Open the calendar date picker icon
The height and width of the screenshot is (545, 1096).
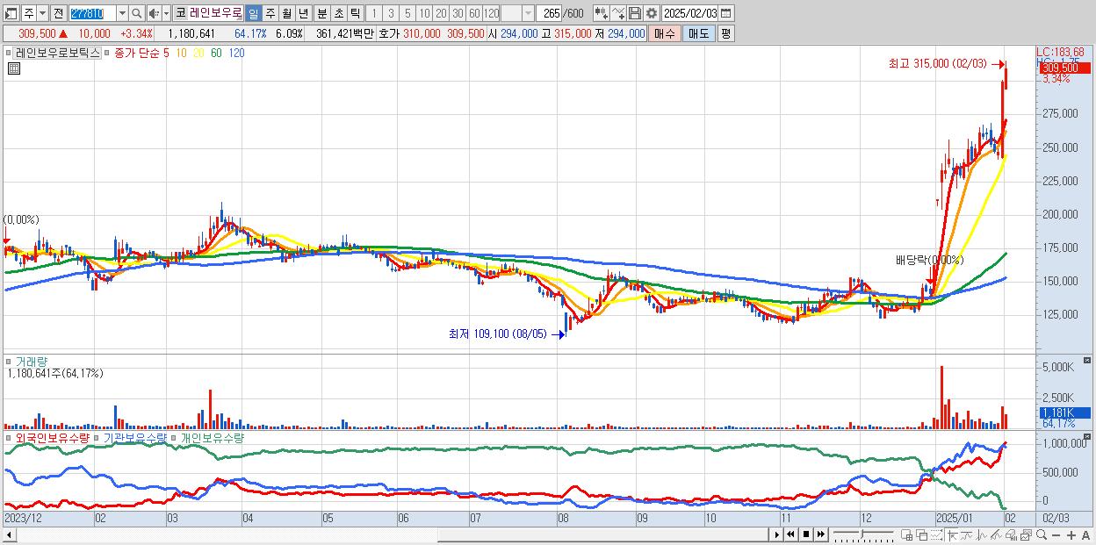pos(726,13)
